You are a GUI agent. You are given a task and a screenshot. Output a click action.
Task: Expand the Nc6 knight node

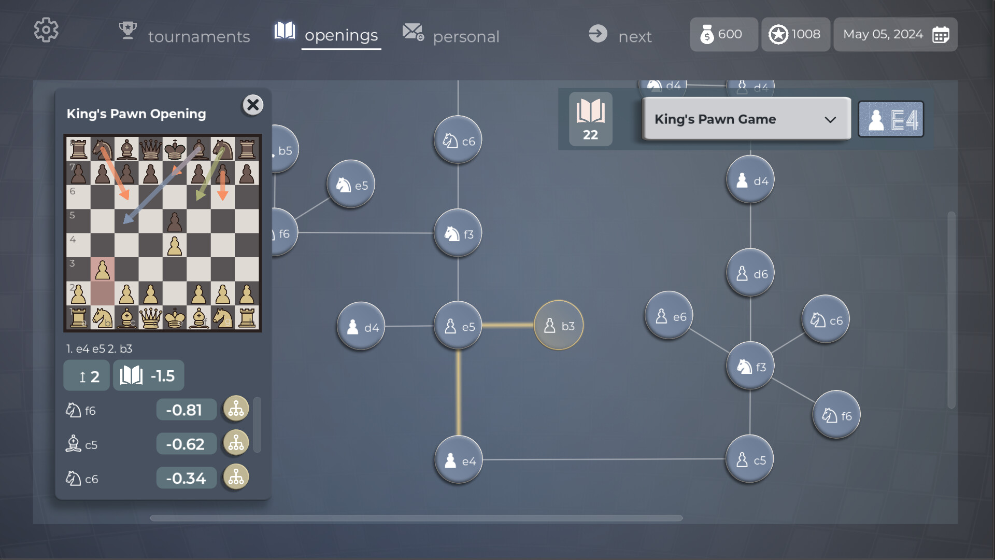[458, 139]
